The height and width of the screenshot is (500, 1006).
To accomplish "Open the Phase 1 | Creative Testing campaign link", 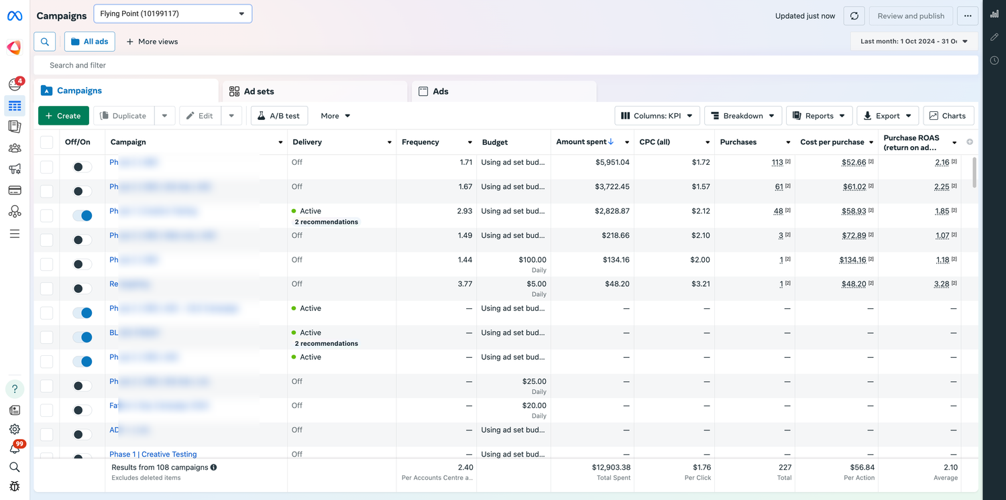I will tap(153, 454).
